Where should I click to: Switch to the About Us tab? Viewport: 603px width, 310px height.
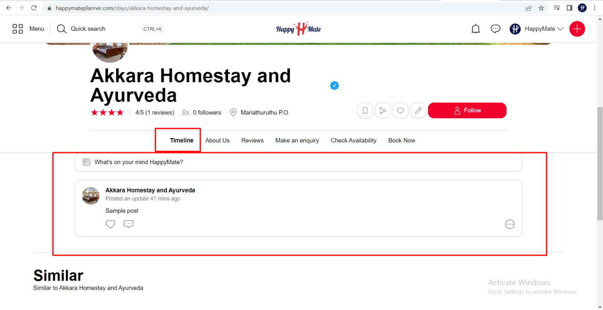217,140
